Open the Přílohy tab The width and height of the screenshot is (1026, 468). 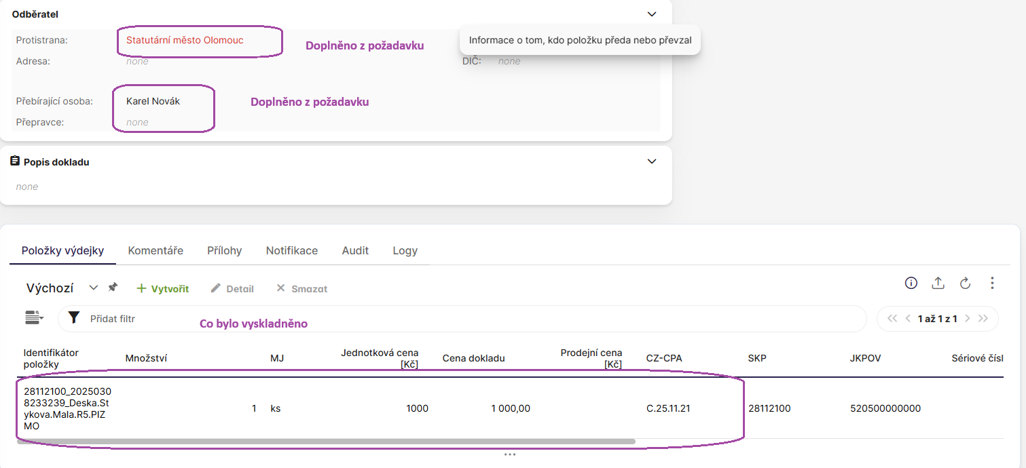point(224,250)
